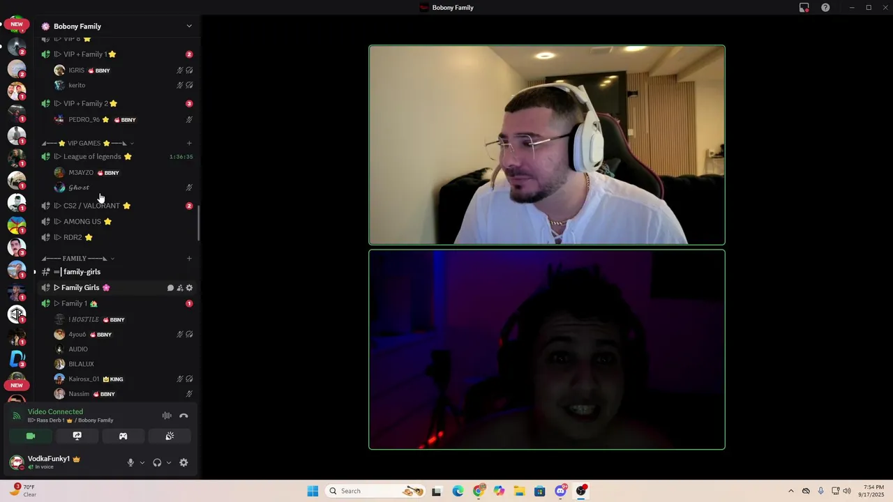Create invite for Family Girls channel
Viewport: 893px width, 502px height.
click(180, 288)
